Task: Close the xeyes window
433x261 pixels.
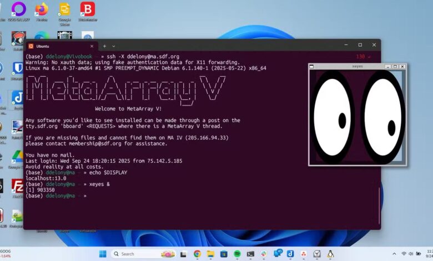Action: [402, 67]
